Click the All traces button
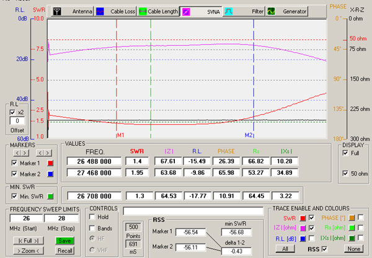 [285, 249]
